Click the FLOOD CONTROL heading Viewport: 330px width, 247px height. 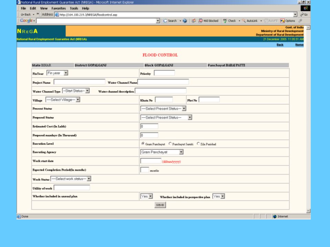[x=160, y=55]
